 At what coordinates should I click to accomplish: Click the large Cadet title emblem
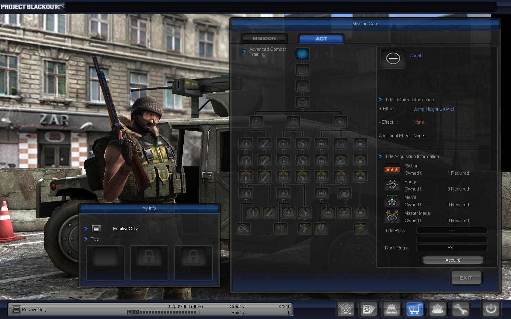coord(393,59)
